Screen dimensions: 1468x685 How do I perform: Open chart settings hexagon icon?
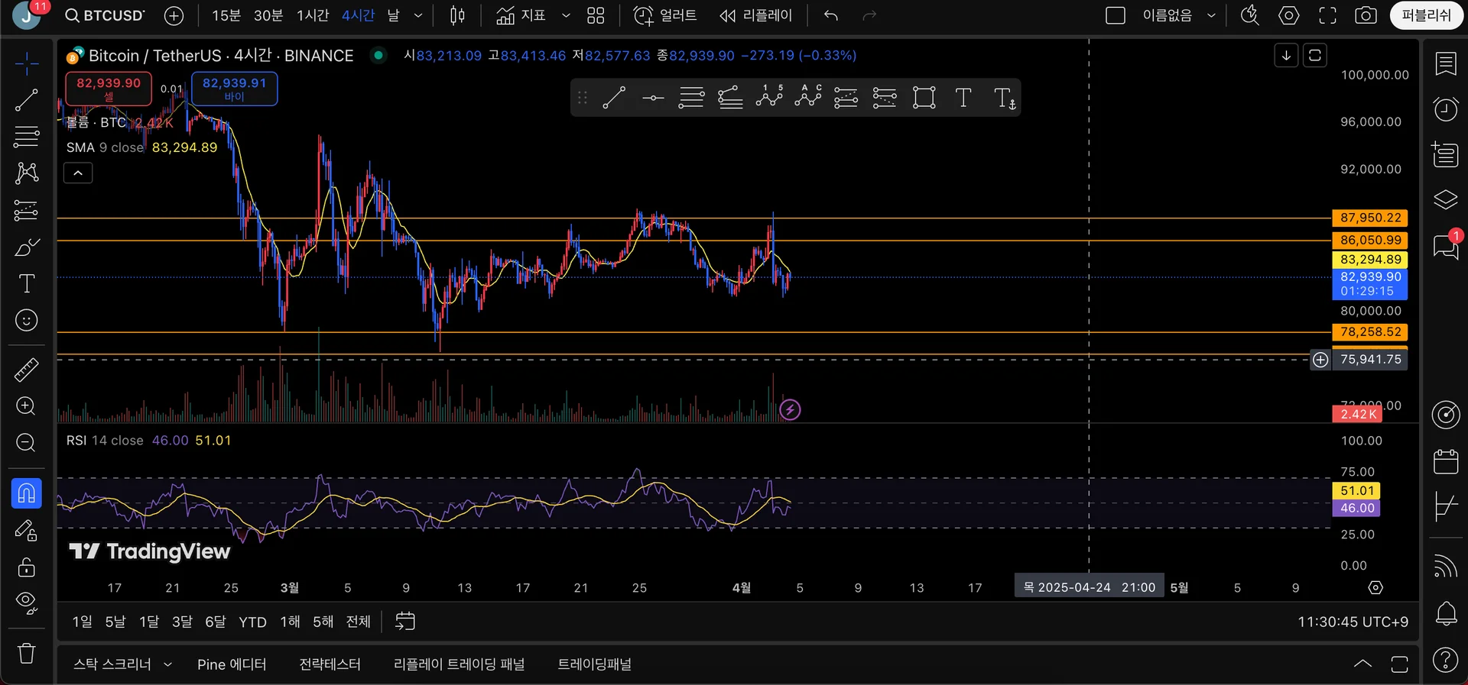[x=1289, y=15]
